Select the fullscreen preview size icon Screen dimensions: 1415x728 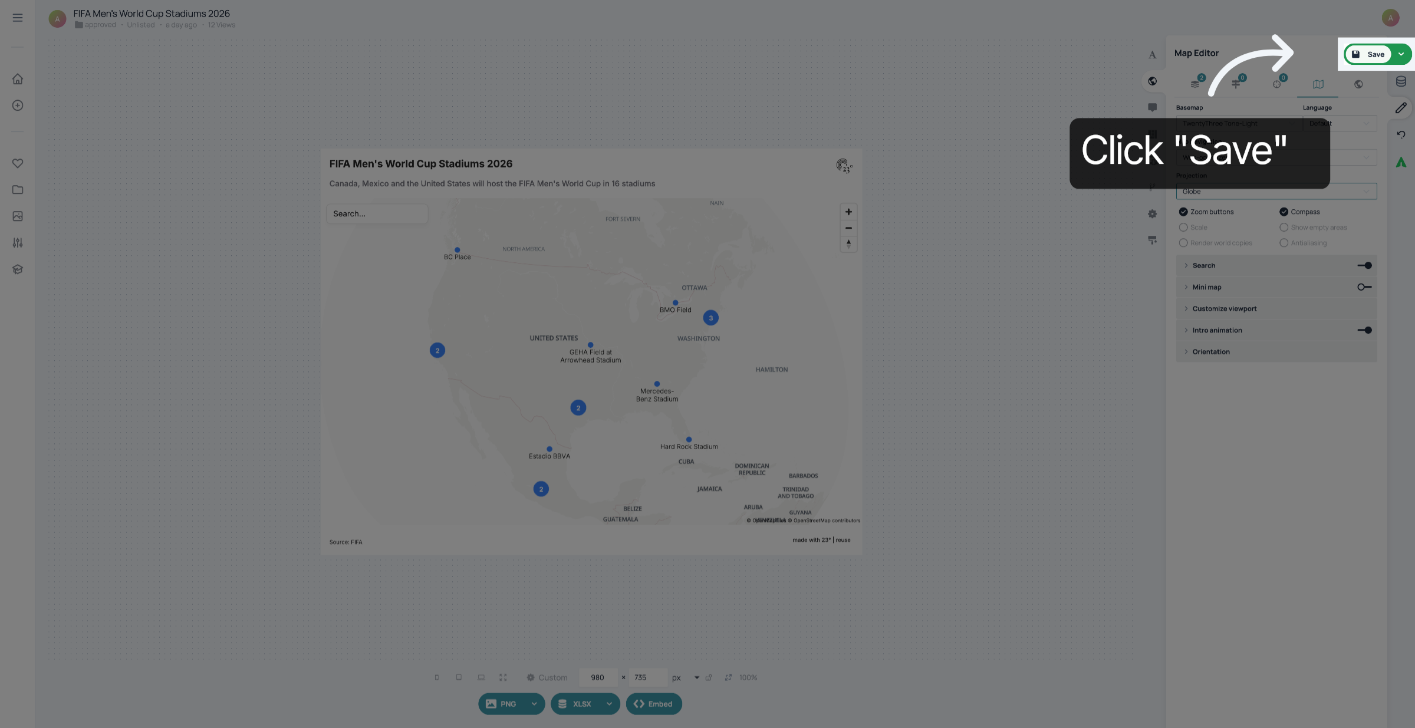pyautogui.click(x=503, y=678)
